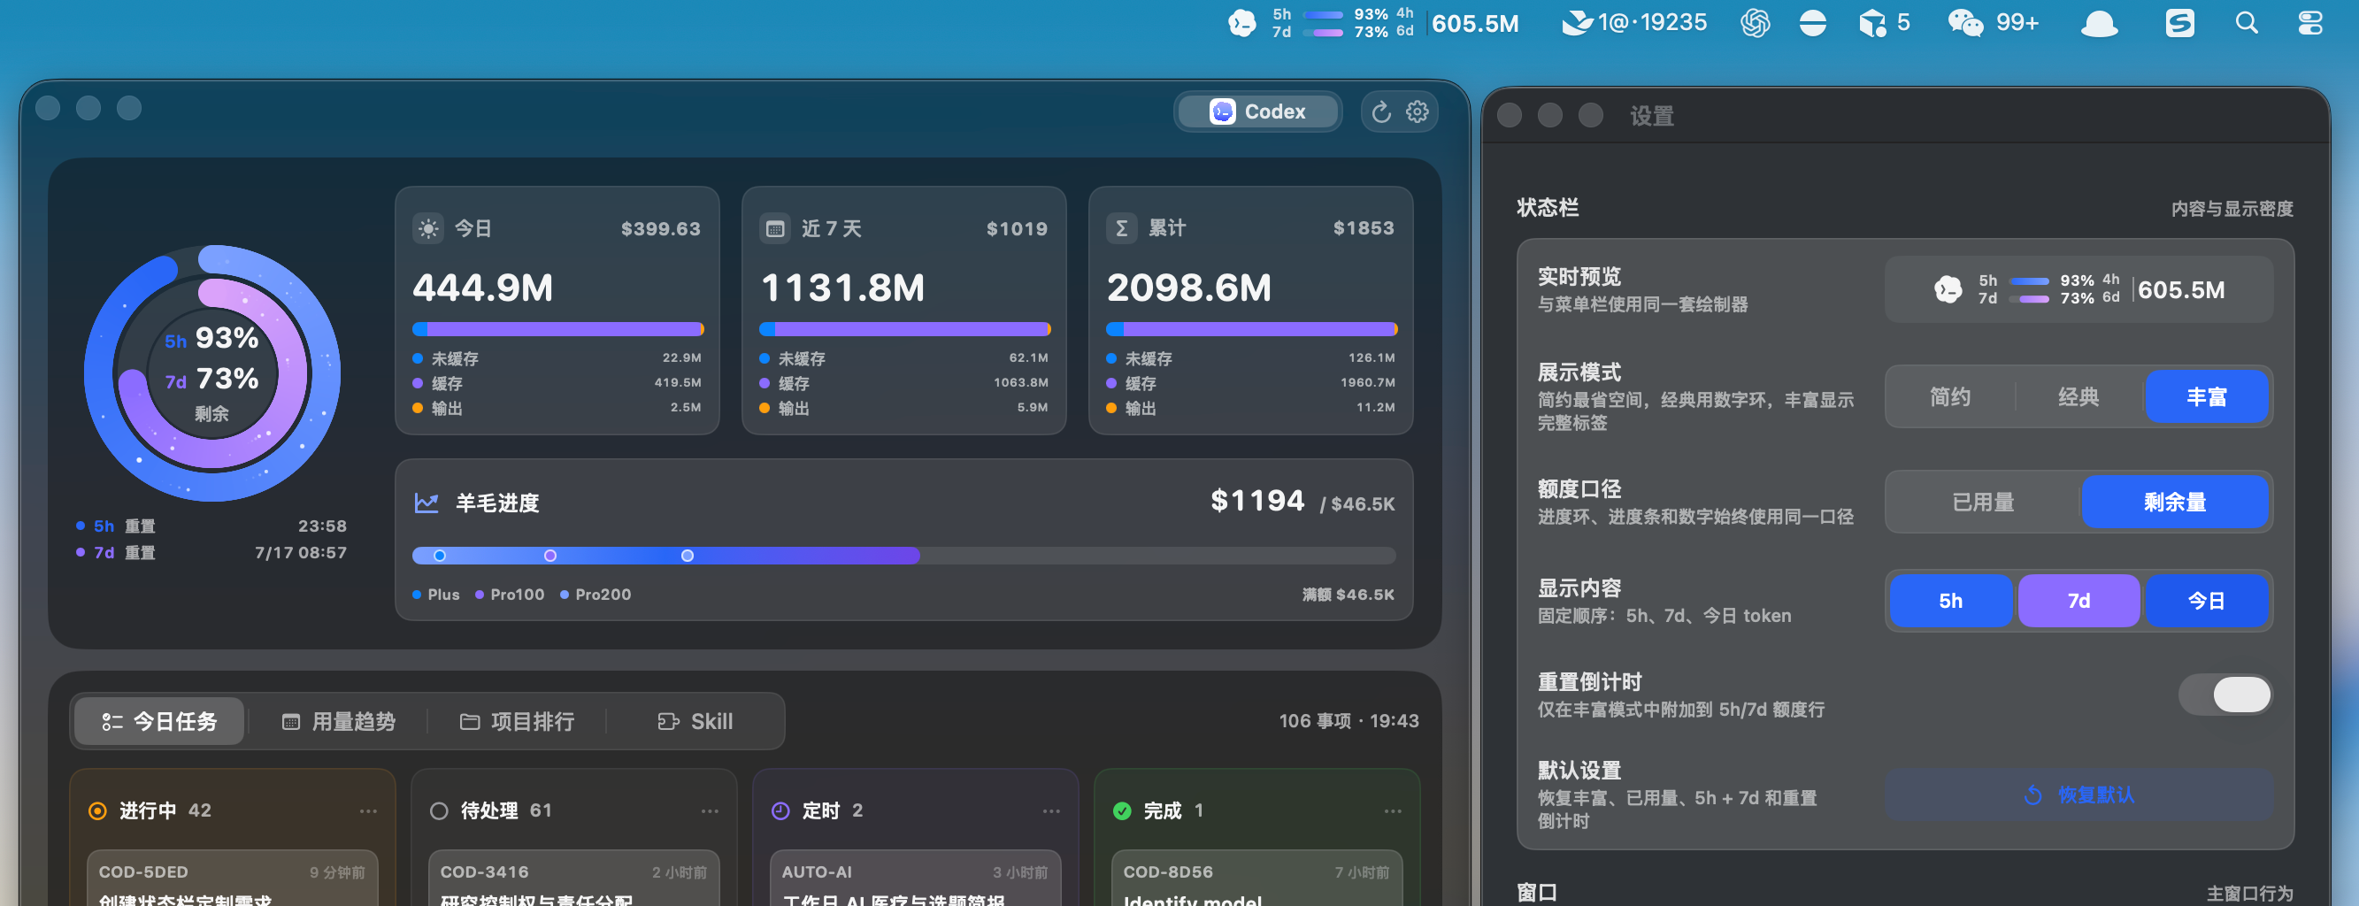2359x906 pixels.
Task: Click the sun icon on 今日 card
Action: (427, 228)
